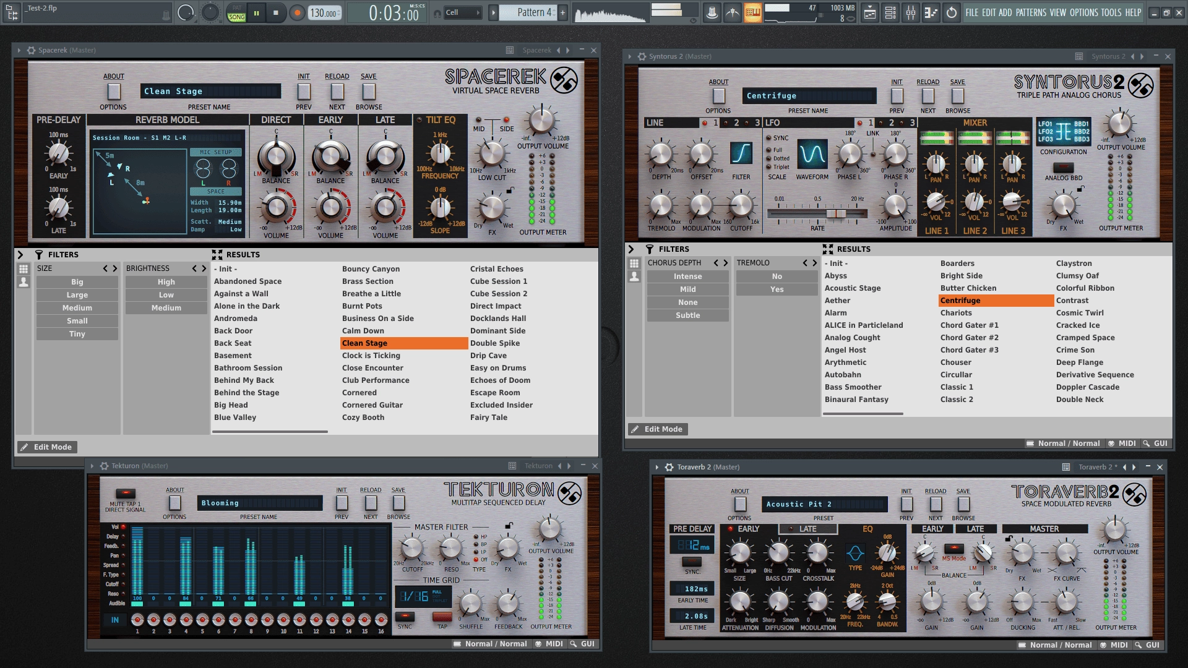Toggle Toraverb MS Mode switch
The image size is (1188, 668).
pos(953,548)
